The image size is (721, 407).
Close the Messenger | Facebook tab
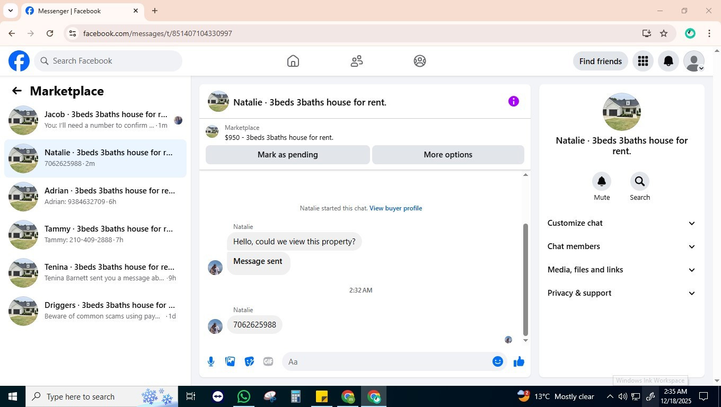point(136,11)
